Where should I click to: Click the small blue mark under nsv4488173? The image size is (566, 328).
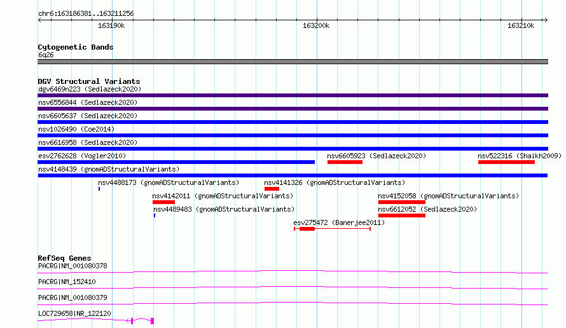pyautogui.click(x=99, y=189)
